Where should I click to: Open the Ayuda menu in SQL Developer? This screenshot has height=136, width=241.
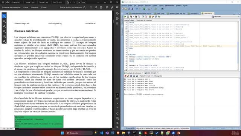(x=185, y=6)
